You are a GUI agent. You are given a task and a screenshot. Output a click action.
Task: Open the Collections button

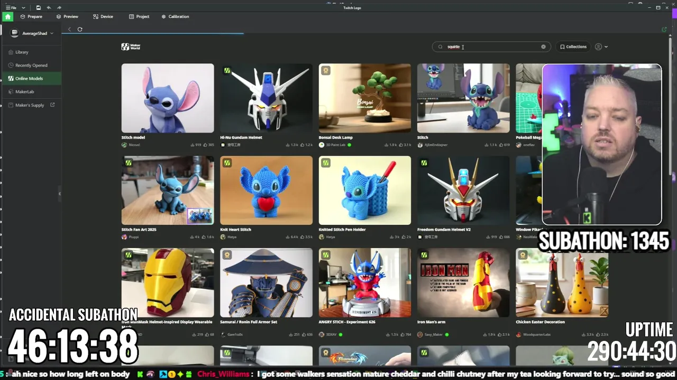(573, 46)
